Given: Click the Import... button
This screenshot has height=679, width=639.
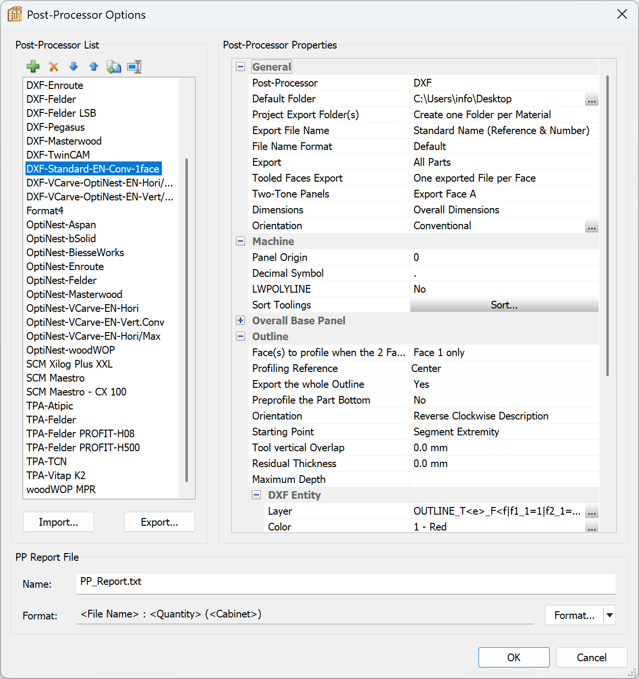Looking at the screenshot, I should click(59, 522).
